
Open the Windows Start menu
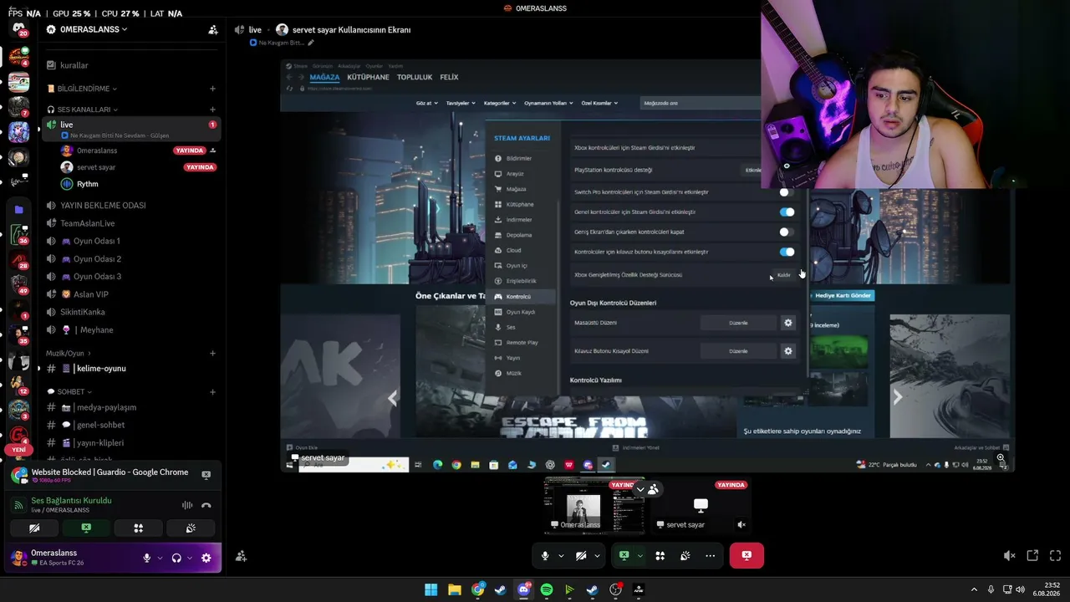(431, 589)
